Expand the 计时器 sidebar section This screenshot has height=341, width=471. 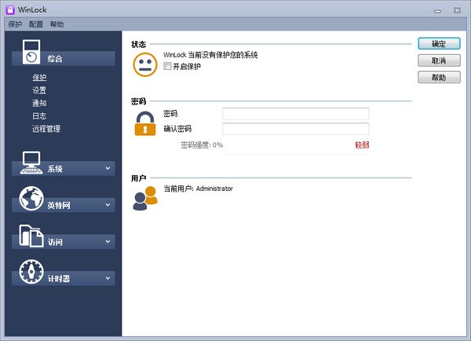(x=108, y=278)
